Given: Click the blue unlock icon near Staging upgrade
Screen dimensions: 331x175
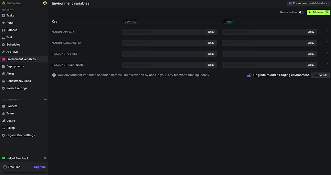Looking at the screenshot, I should point(249,75).
